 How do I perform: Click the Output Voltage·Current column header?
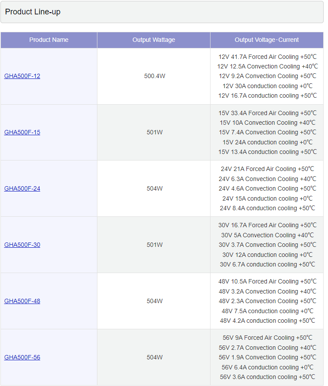click(267, 40)
